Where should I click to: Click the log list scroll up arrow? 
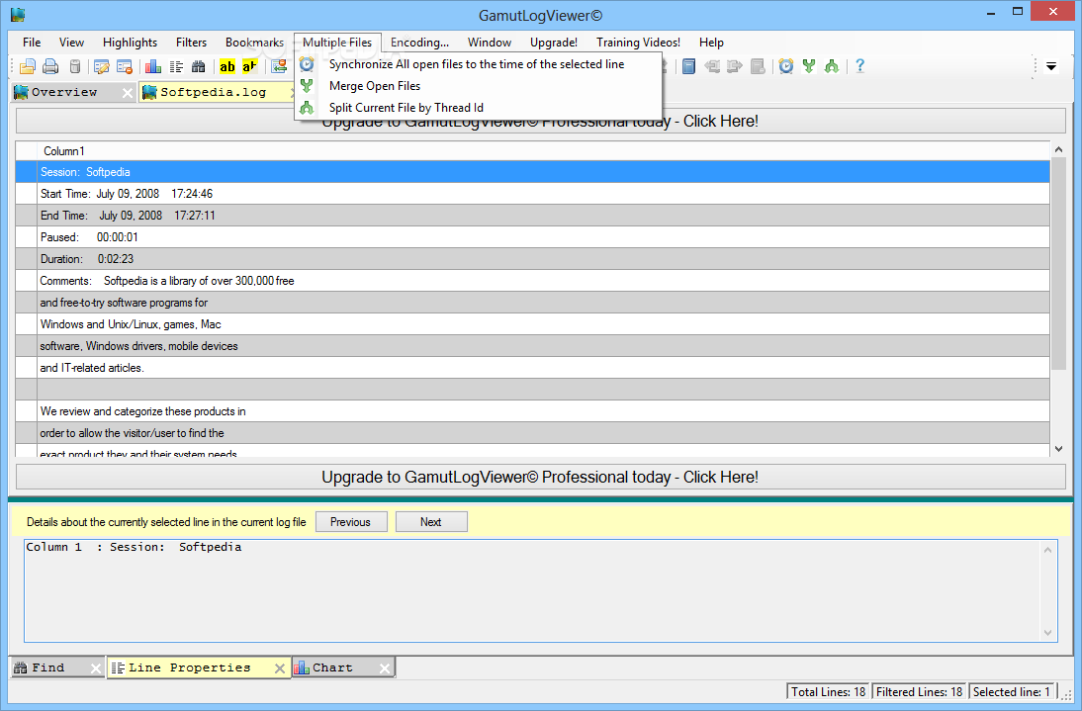tap(1059, 149)
